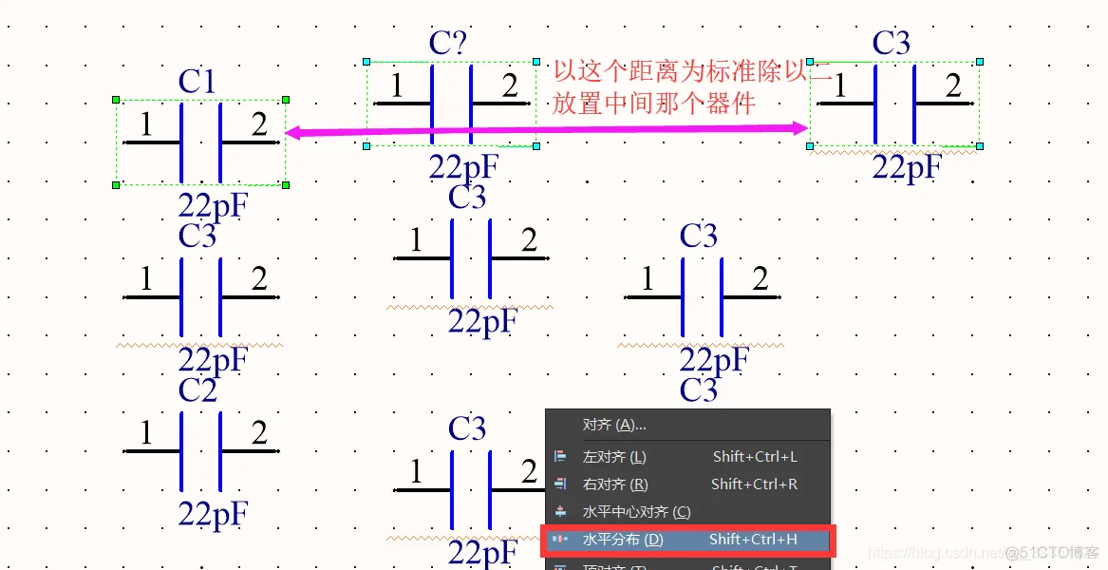
Task: Click the 右对齐 align-right icon
Action: coord(560,484)
